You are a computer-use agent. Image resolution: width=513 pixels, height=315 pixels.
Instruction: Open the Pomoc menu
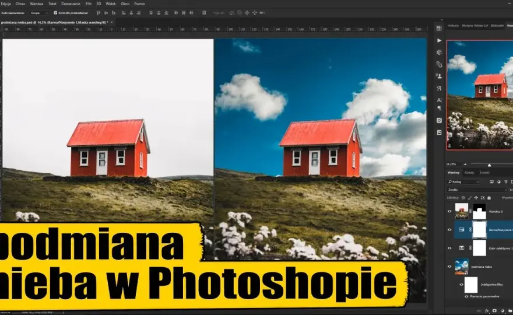[x=140, y=4]
